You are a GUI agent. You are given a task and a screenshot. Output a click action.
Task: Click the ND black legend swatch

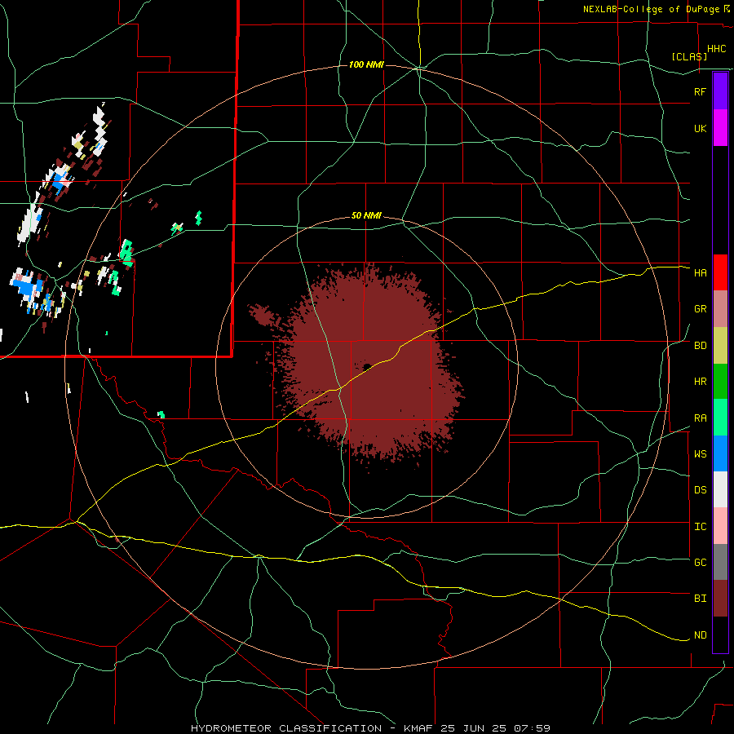(x=720, y=635)
